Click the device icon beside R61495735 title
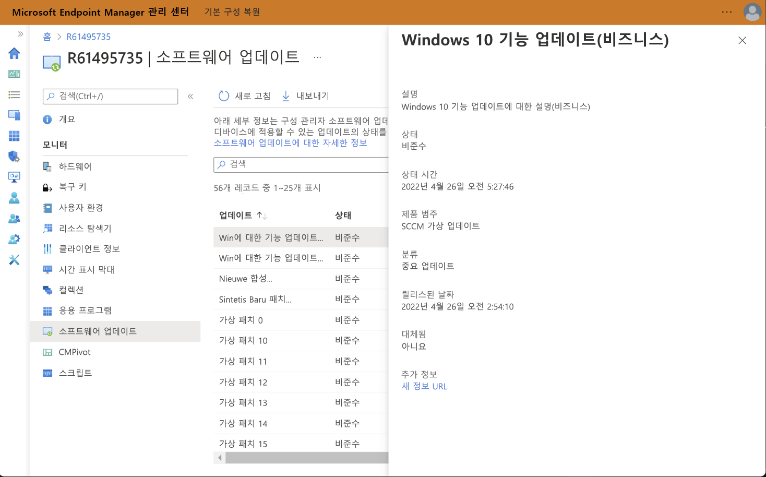Screen dimensions: 766x477 click(52, 63)
